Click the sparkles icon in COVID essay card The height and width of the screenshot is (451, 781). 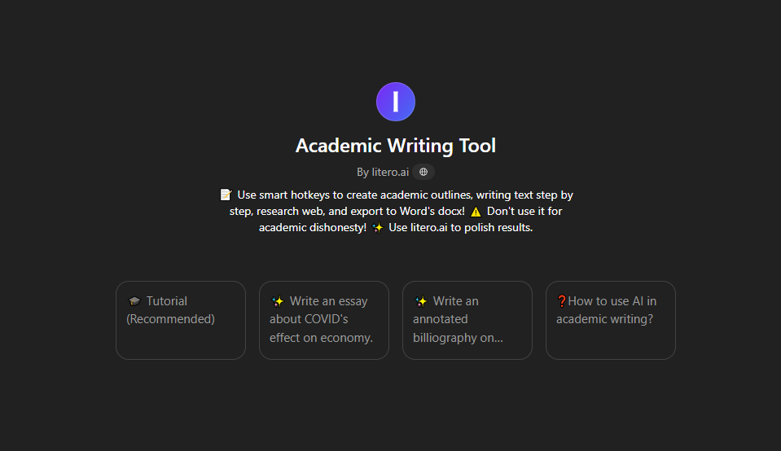point(278,301)
